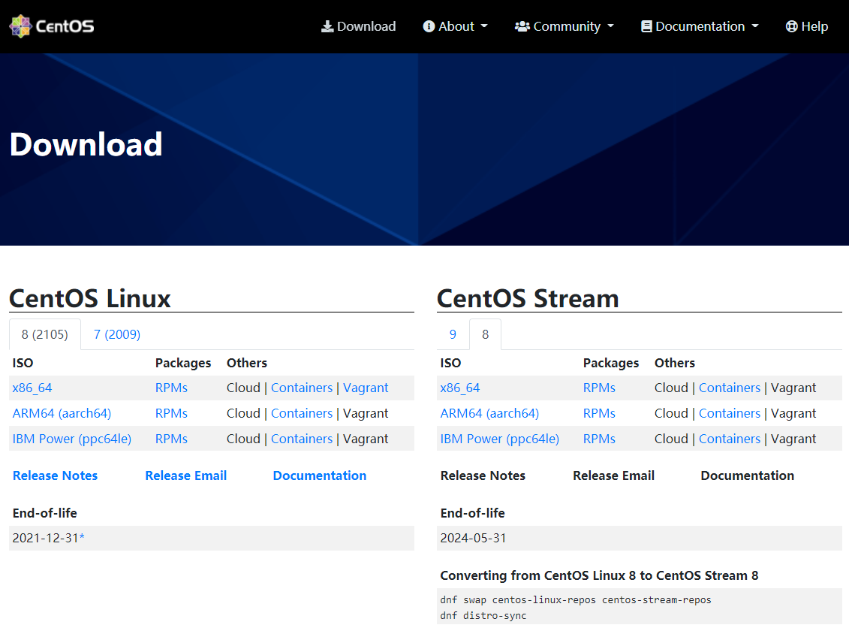Viewport: 849px width, 643px height.
Task: Click Cloud text in CentOS Linux x86_64 row
Action: 244,388
